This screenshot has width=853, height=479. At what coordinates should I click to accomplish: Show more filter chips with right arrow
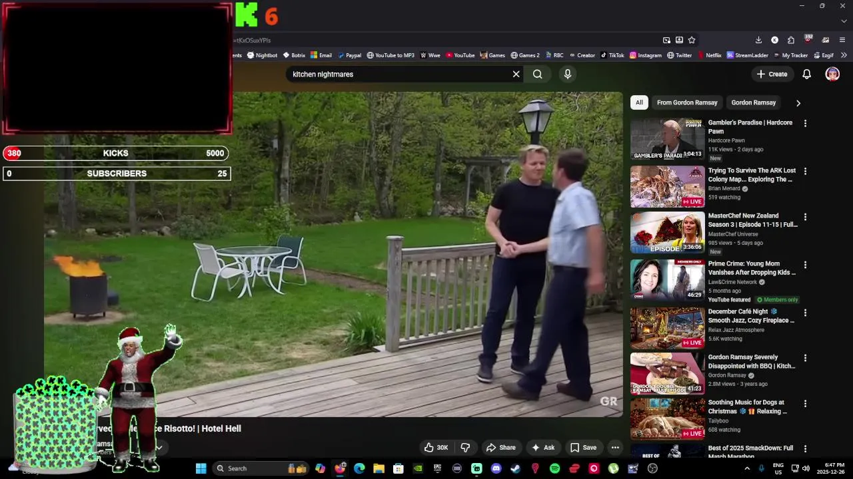click(798, 103)
